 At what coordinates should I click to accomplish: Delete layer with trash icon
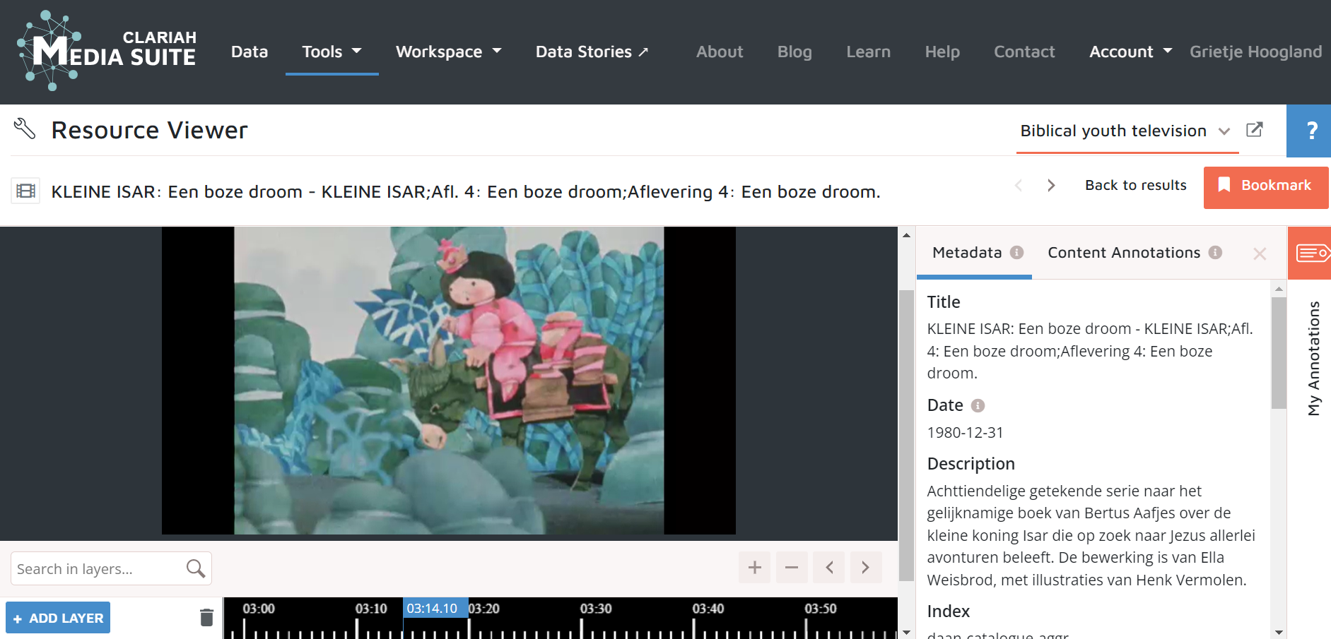click(206, 618)
